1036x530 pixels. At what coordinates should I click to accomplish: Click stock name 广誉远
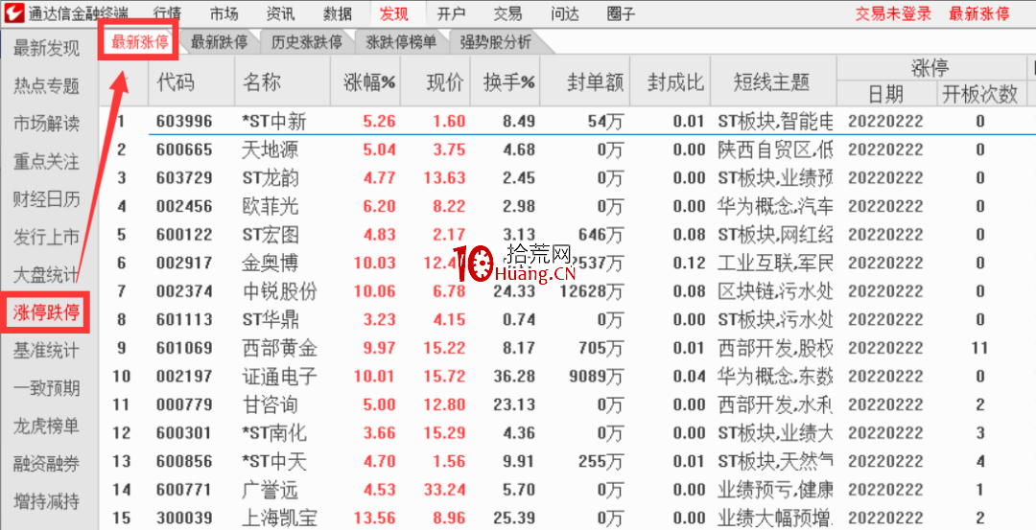tap(270, 491)
